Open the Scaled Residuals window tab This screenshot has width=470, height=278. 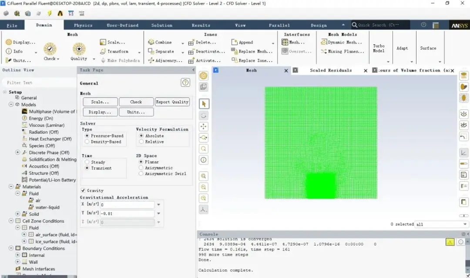pos(331,70)
